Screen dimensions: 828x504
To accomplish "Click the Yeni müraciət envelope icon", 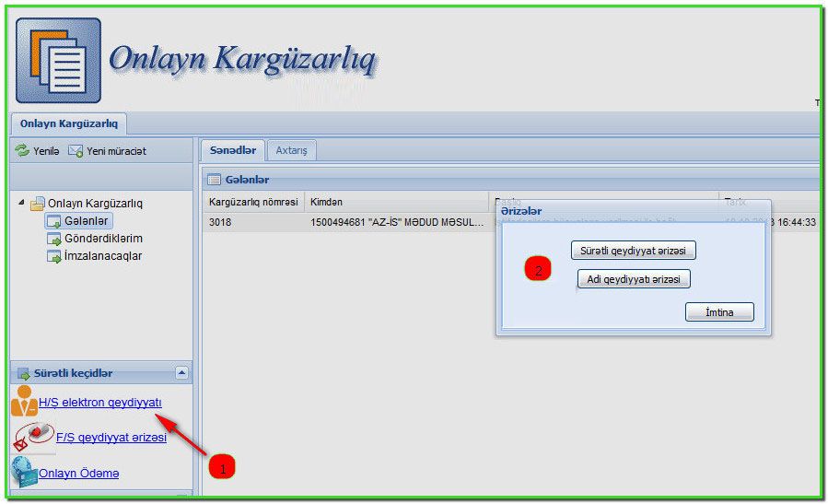I will click(76, 150).
